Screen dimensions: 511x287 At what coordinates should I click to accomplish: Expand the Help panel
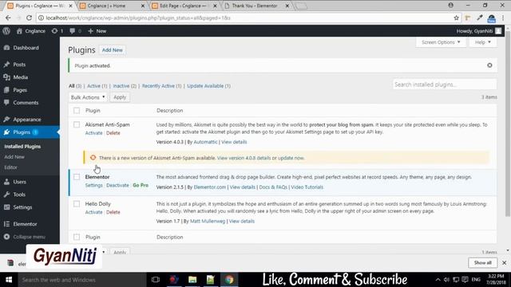tap(482, 42)
